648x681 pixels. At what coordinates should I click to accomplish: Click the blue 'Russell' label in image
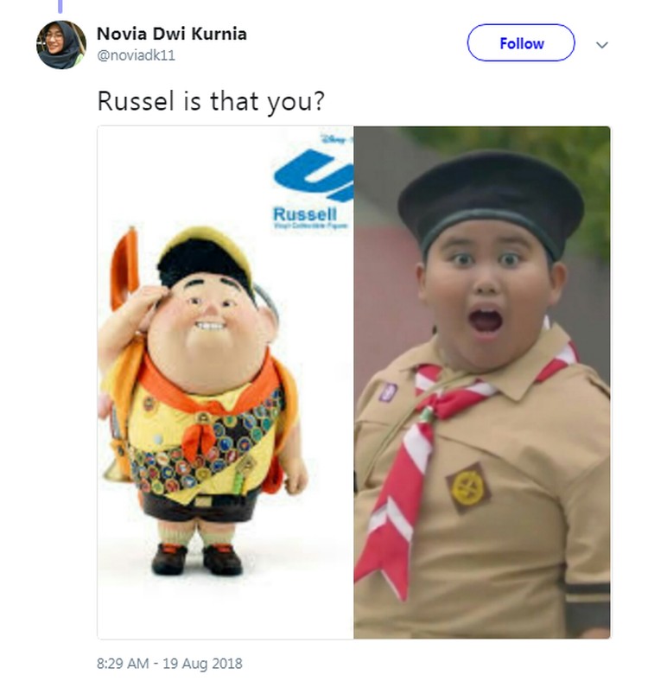pos(305,214)
